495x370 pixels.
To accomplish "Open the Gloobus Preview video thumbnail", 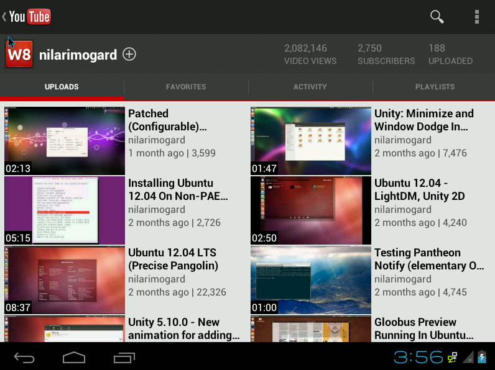I will pos(311,328).
